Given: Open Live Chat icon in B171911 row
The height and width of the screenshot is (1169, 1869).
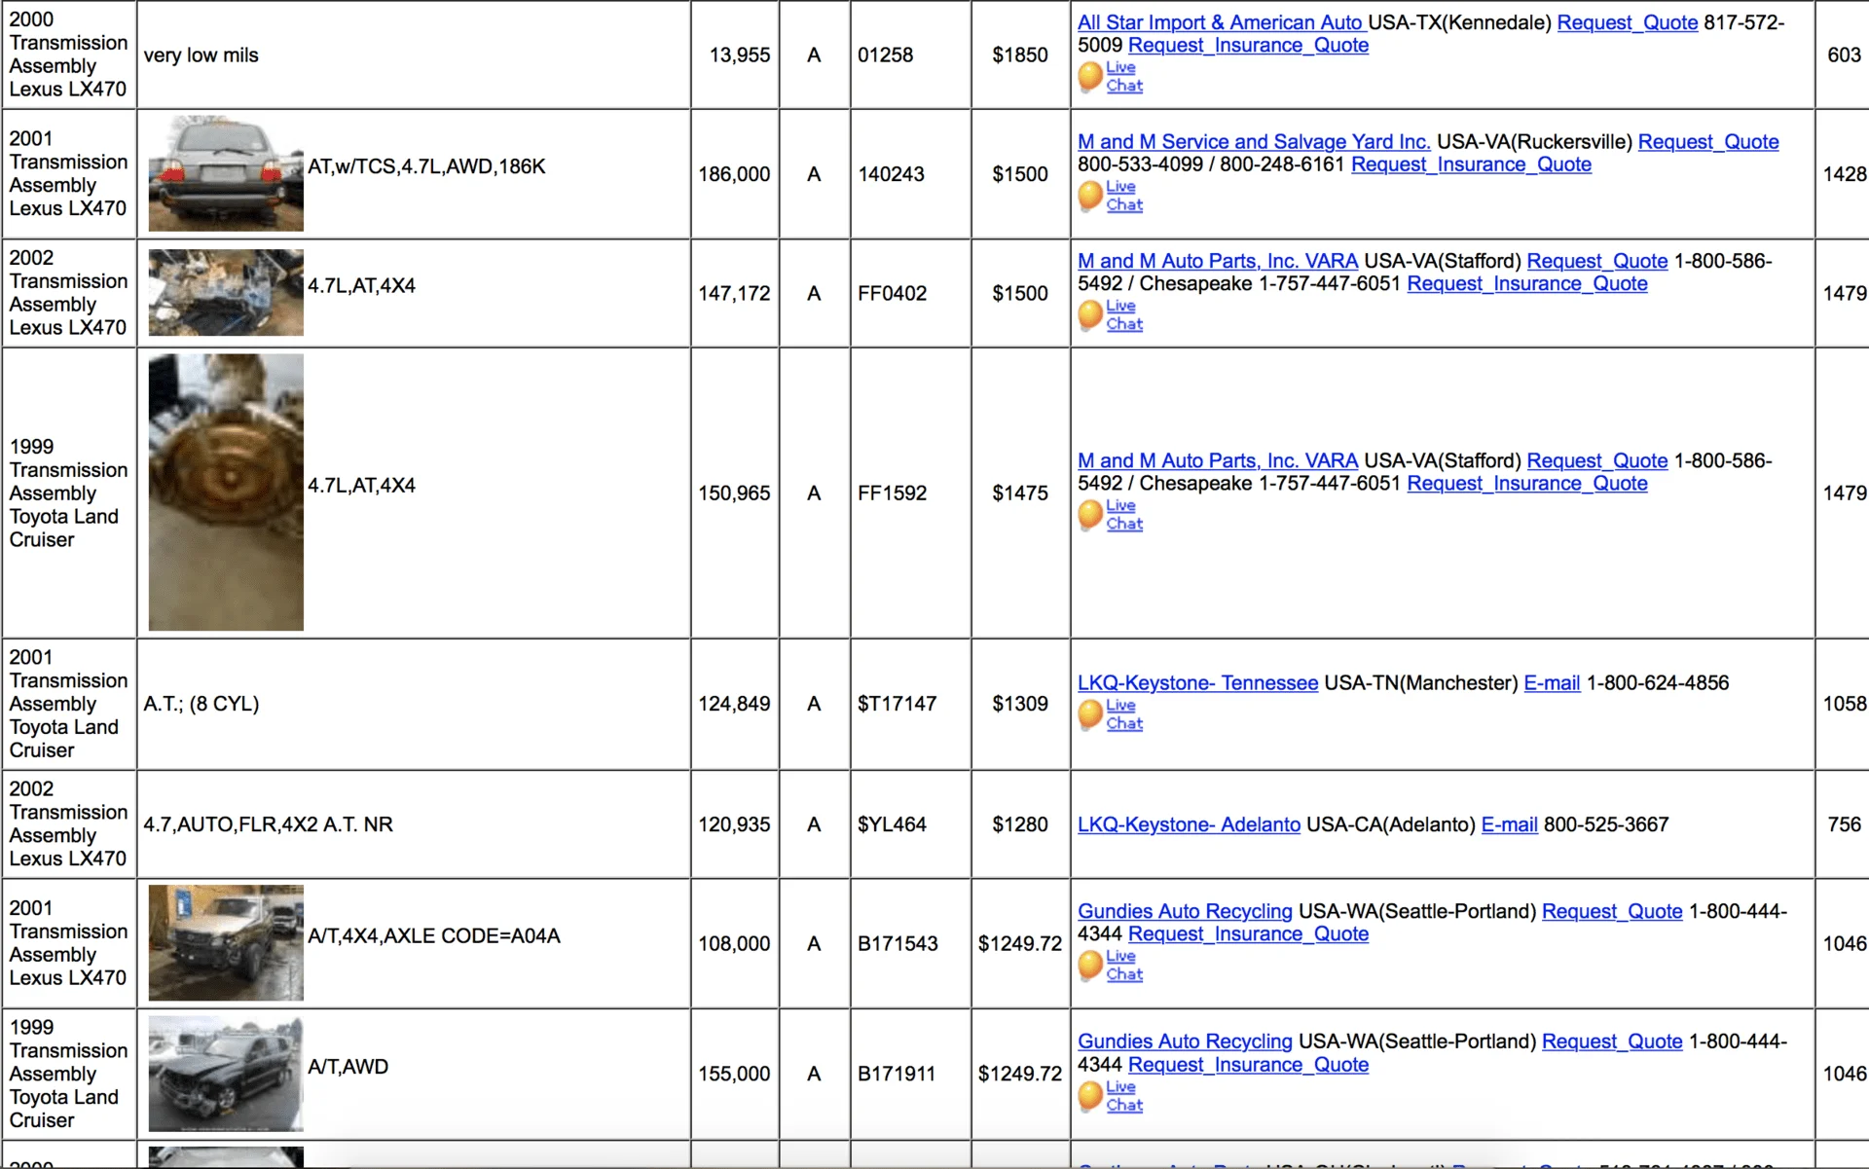Looking at the screenshot, I should [x=1111, y=1096].
